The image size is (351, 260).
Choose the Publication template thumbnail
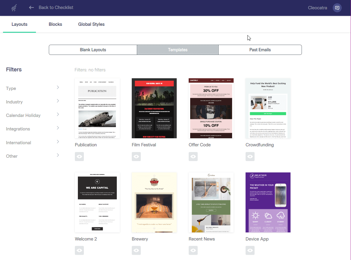tap(97, 108)
